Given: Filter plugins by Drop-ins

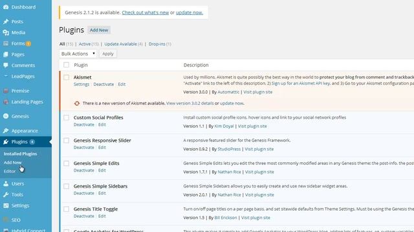Looking at the screenshot, I should [x=157, y=44].
